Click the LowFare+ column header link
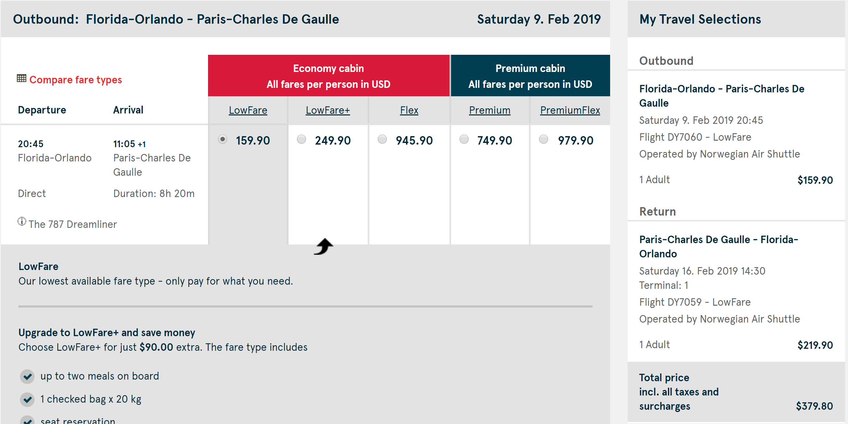Viewport: 848px width, 424px height. pos(327,110)
